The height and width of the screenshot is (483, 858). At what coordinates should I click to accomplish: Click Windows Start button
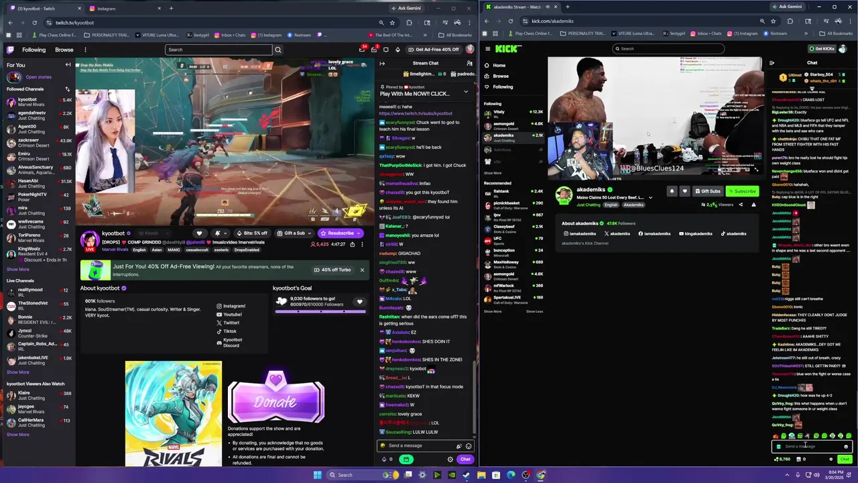[317, 475]
